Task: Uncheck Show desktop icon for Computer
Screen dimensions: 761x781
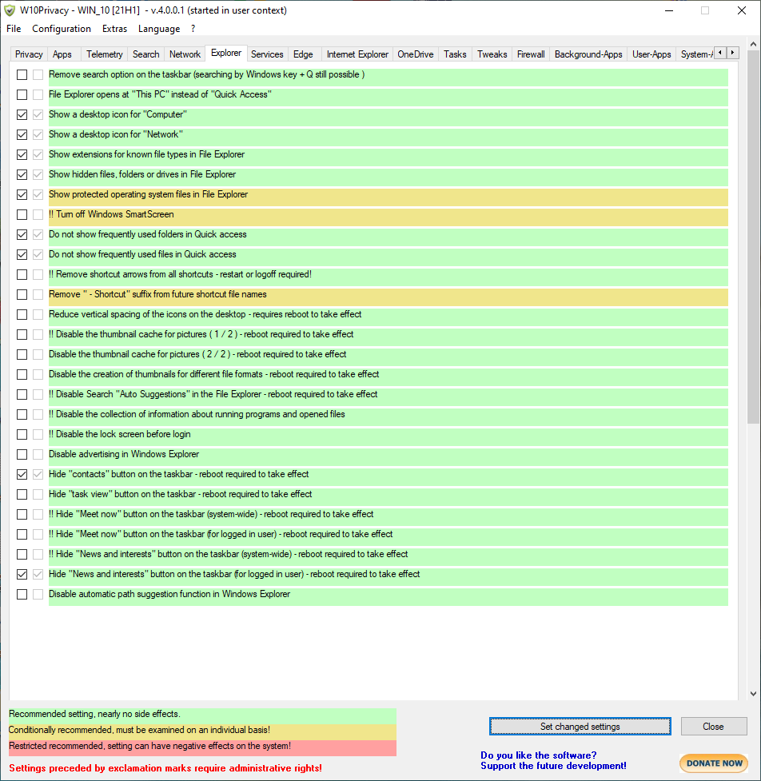Action: point(22,114)
